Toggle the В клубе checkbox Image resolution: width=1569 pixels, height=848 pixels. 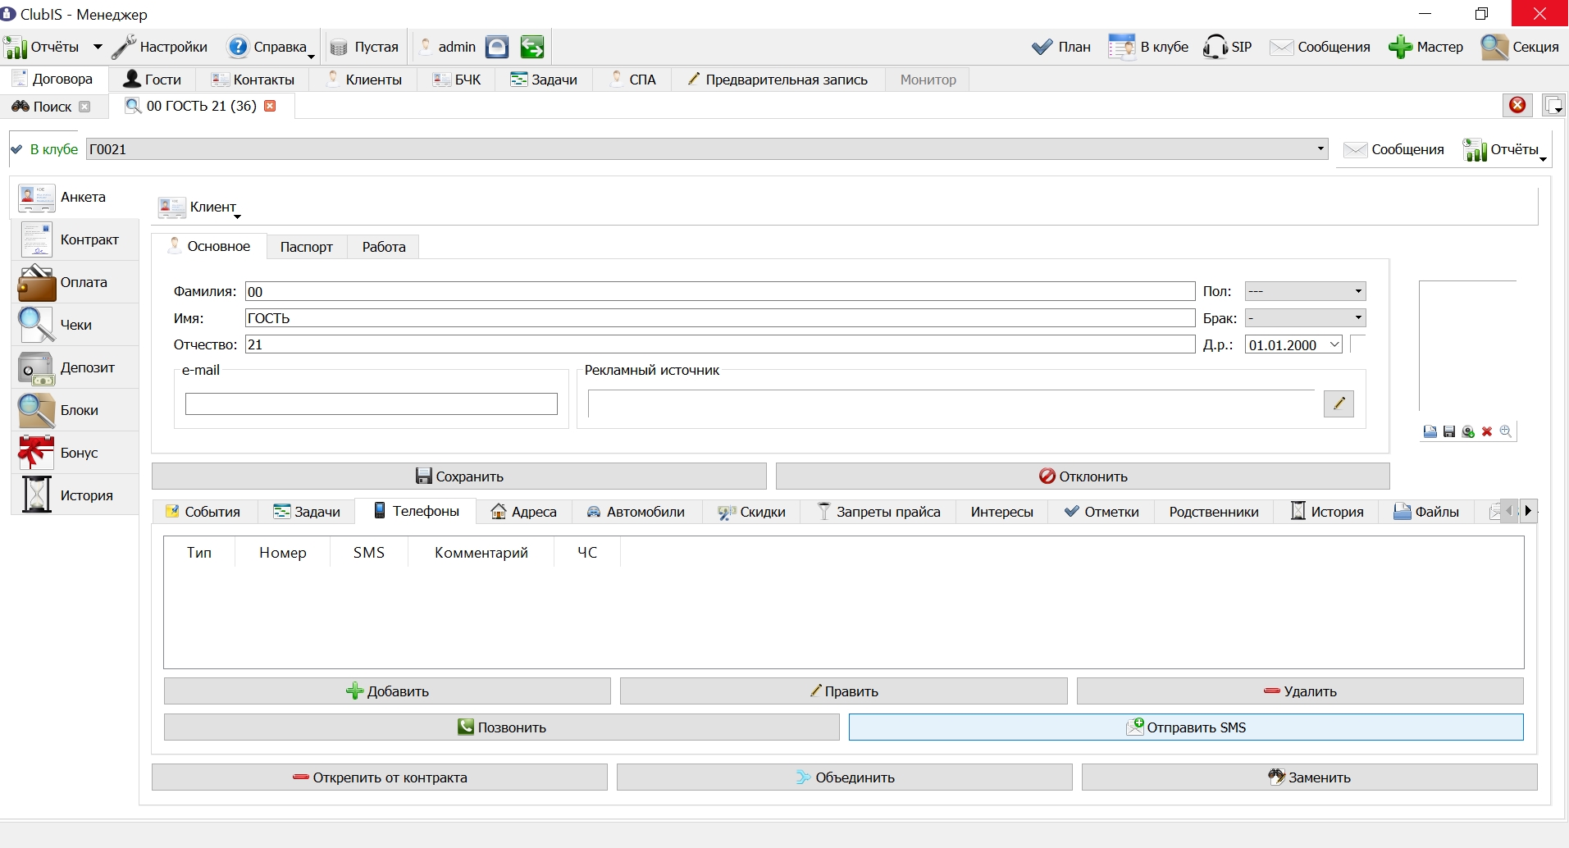(x=16, y=149)
